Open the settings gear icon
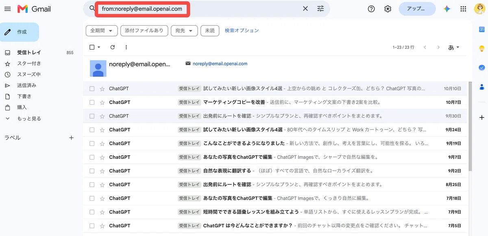The height and width of the screenshot is (236, 488). 388,9
